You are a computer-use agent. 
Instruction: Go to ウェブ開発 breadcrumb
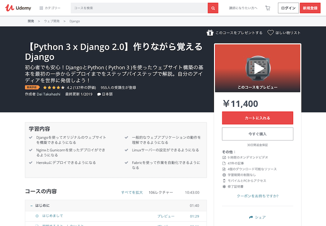pyautogui.click(x=52, y=21)
